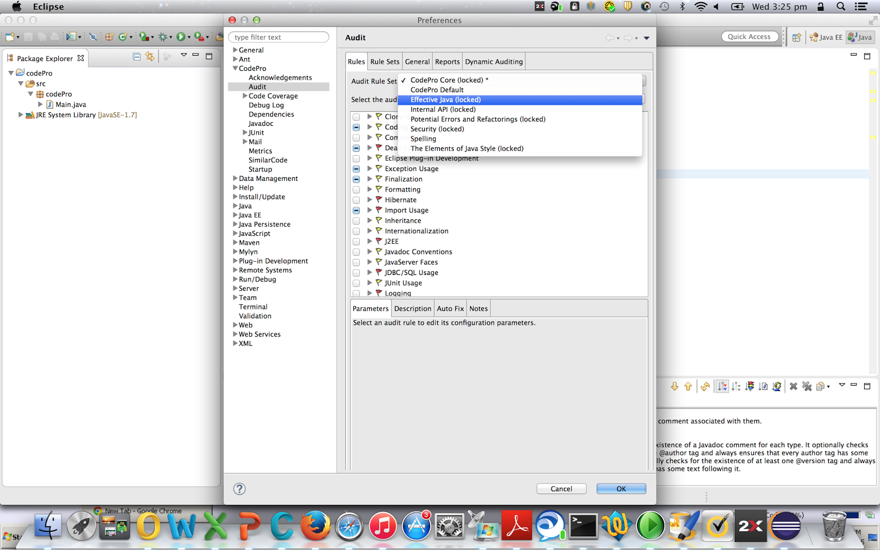
Task: Switch to the Dynamic Auditing tab
Action: (494, 62)
